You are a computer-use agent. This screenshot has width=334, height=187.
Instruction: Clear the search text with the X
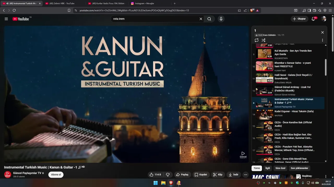pyautogui.click(x=201, y=19)
